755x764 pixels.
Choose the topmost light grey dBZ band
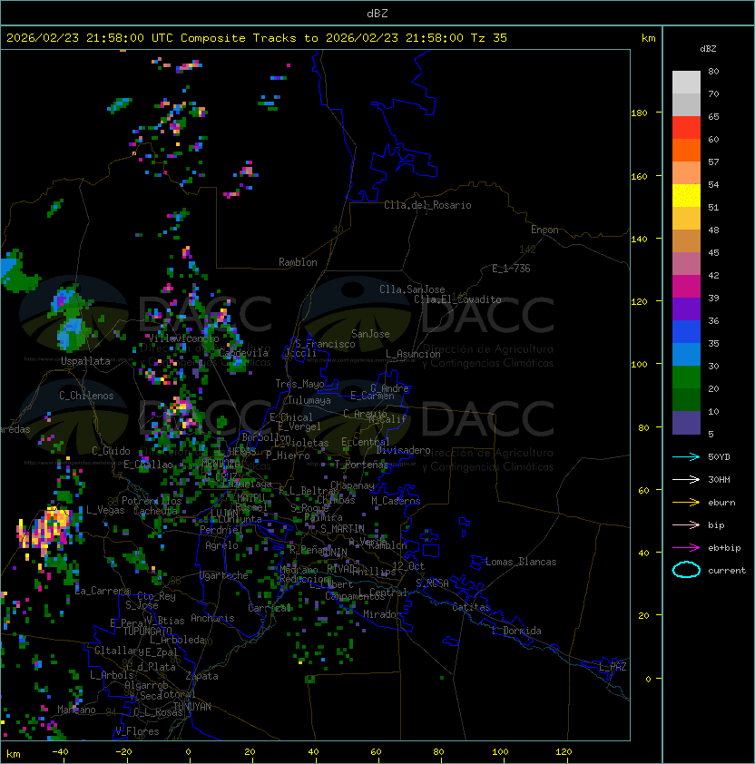686,82
